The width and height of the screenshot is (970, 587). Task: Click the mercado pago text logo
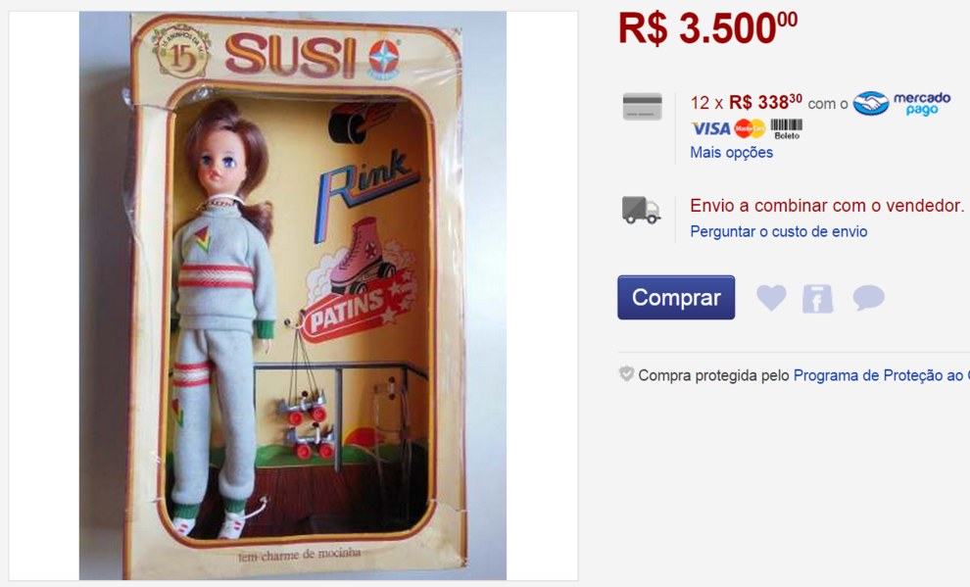(x=922, y=103)
